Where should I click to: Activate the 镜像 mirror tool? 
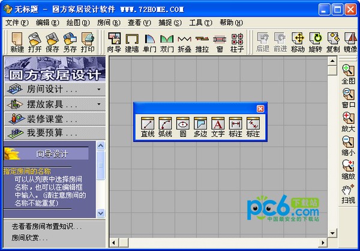350,42
